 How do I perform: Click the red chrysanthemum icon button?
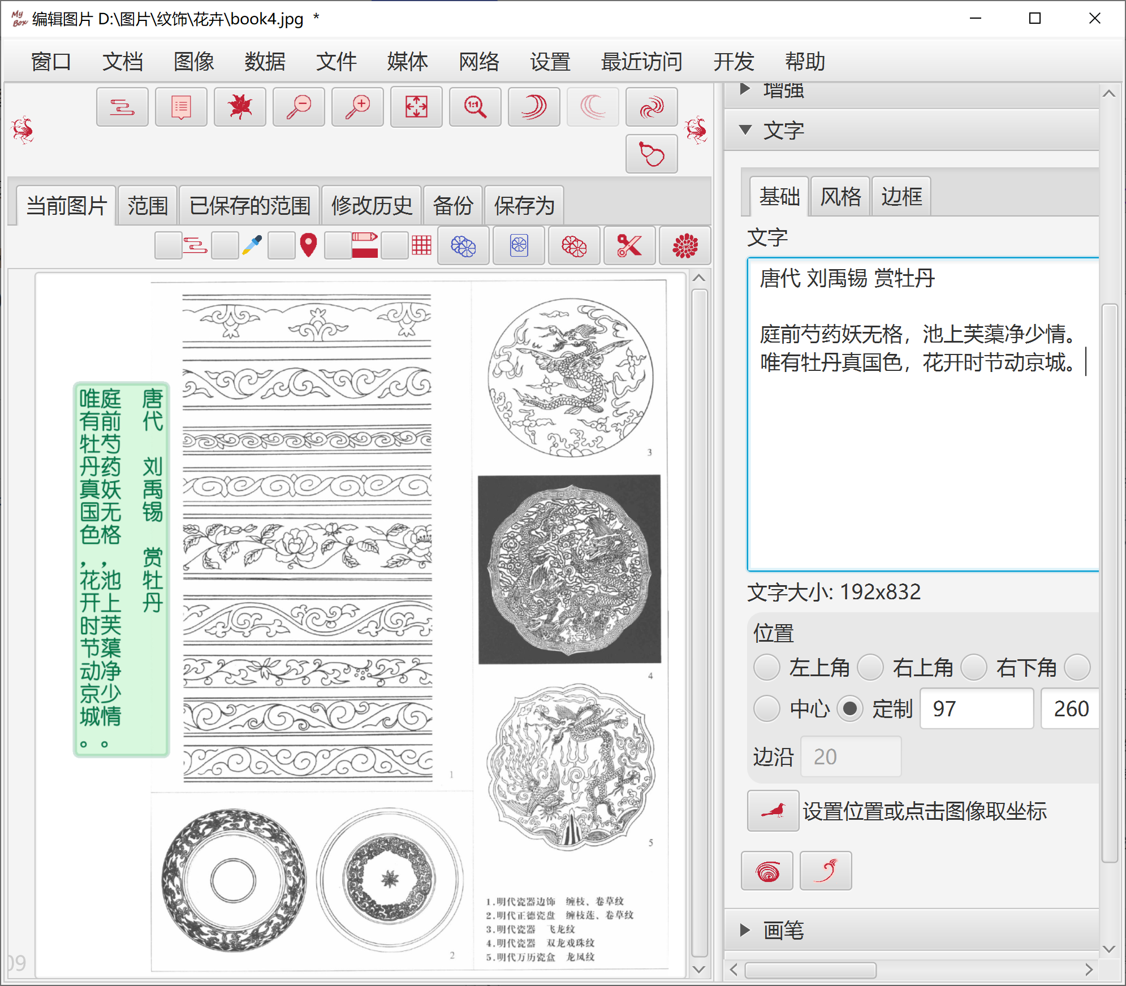pyautogui.click(x=685, y=246)
